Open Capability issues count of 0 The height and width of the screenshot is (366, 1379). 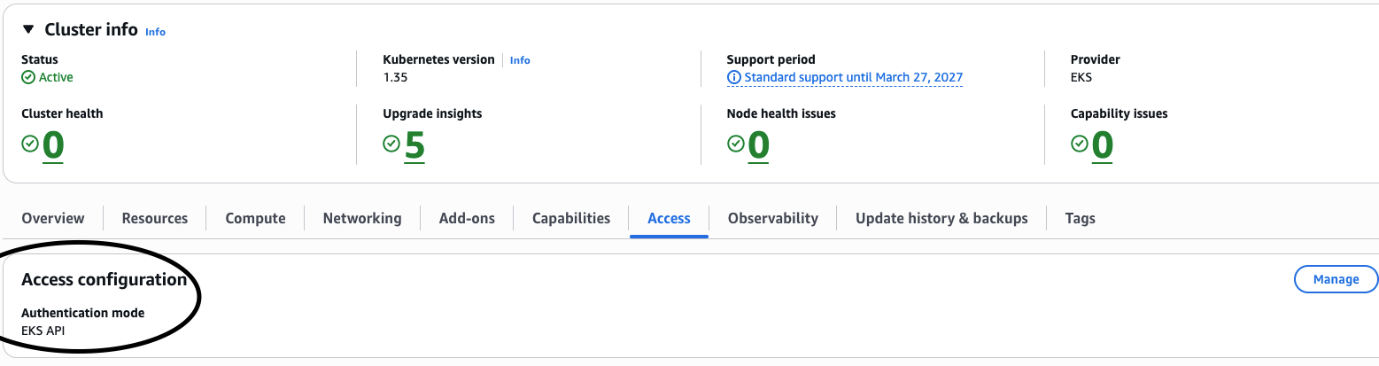coord(1103,145)
